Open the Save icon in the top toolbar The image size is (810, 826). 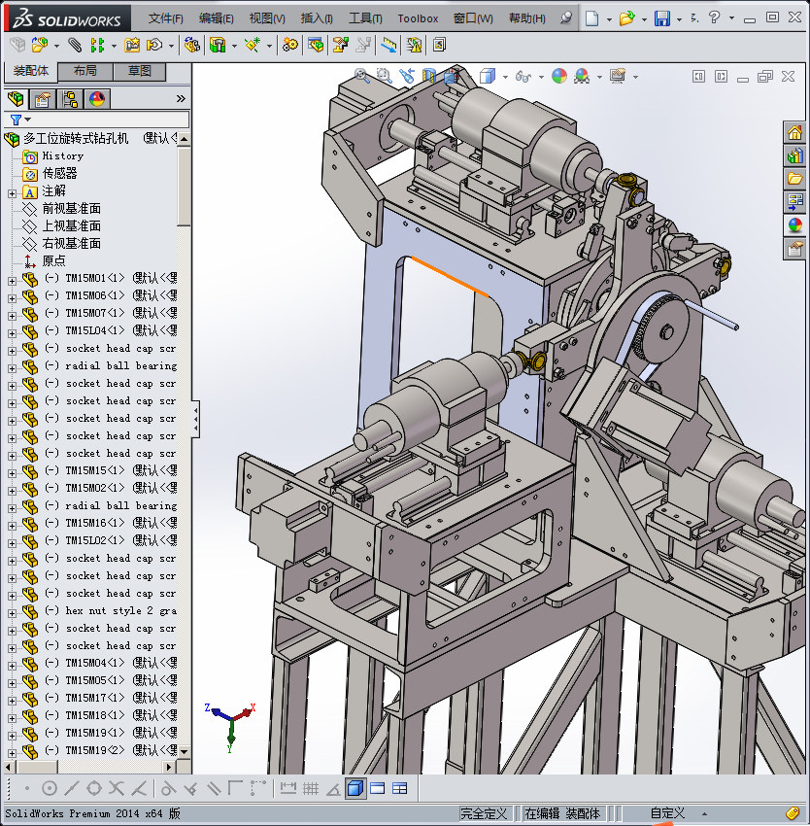tap(661, 18)
